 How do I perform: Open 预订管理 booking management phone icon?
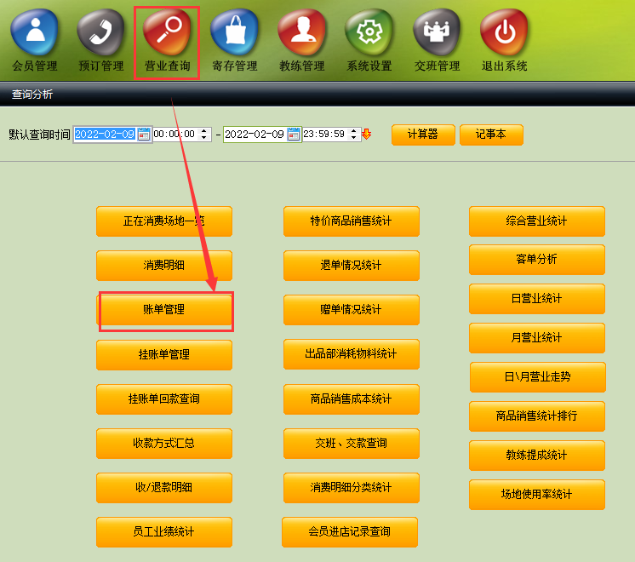coord(100,32)
